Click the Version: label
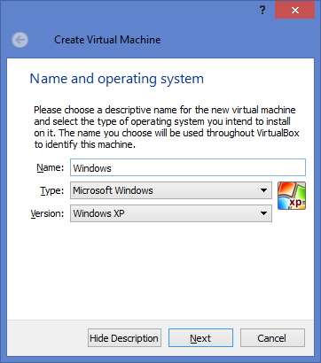Screen dimensions: 321x363 [x=47, y=213]
